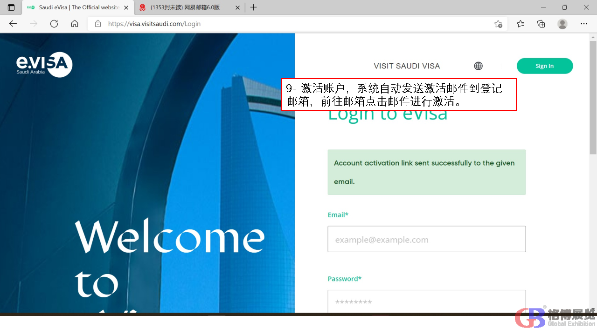This screenshot has width=597, height=335.
Task: Open the globe language selector
Action: [478, 66]
